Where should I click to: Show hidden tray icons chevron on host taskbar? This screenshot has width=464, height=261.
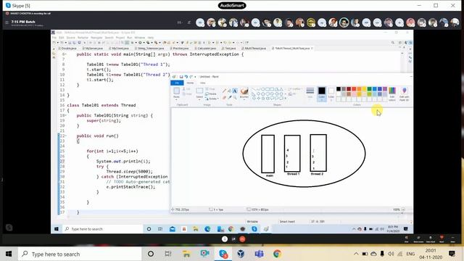pyautogui.click(x=356, y=254)
